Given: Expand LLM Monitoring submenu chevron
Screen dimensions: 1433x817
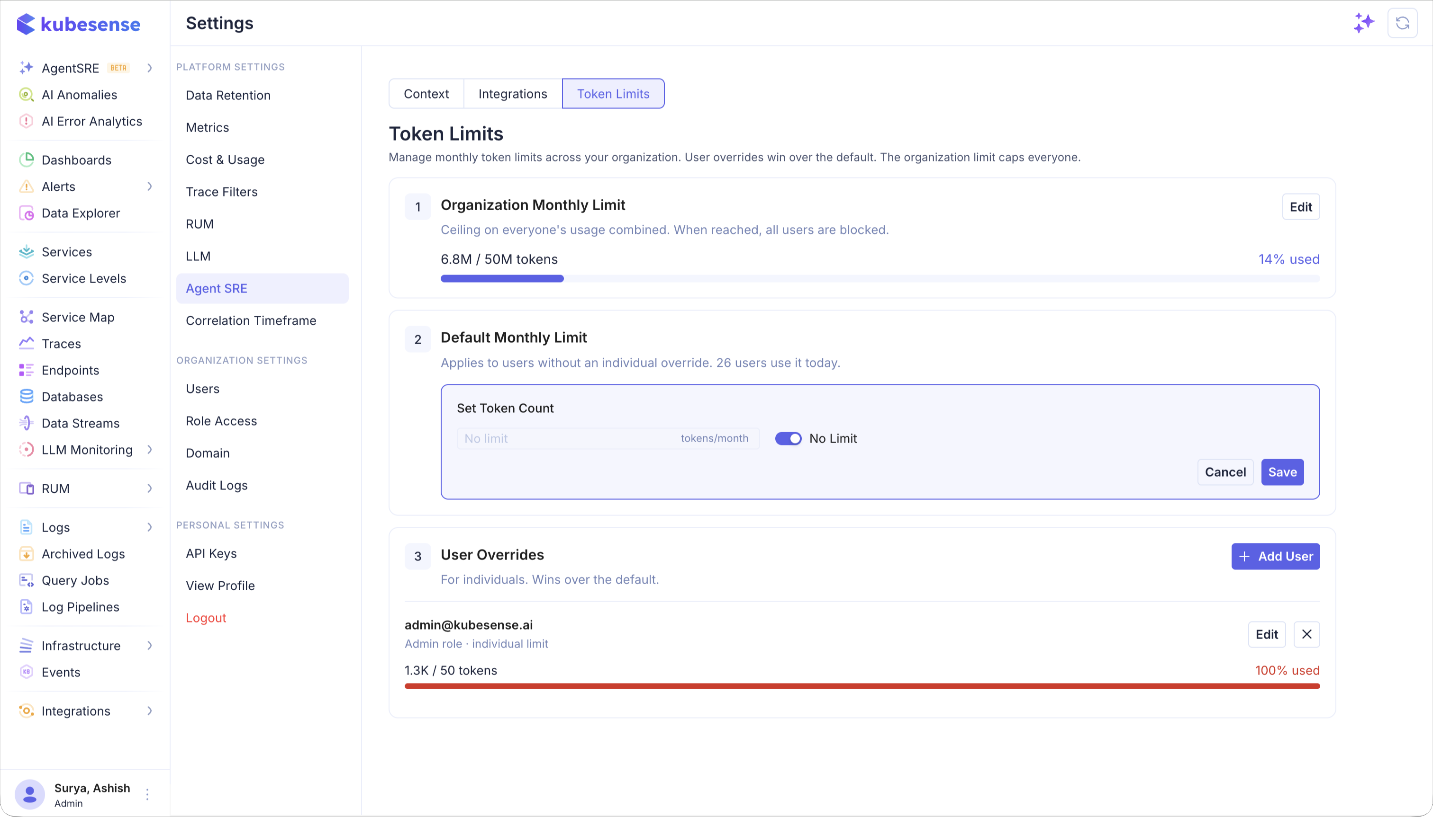Looking at the screenshot, I should click(x=149, y=450).
